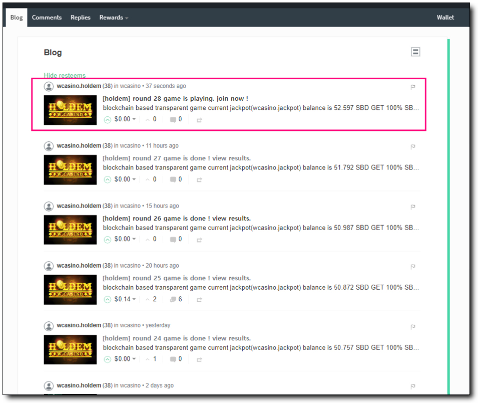The height and width of the screenshot is (403, 478).
Task: Upvote the round 24 post
Action: point(107,359)
